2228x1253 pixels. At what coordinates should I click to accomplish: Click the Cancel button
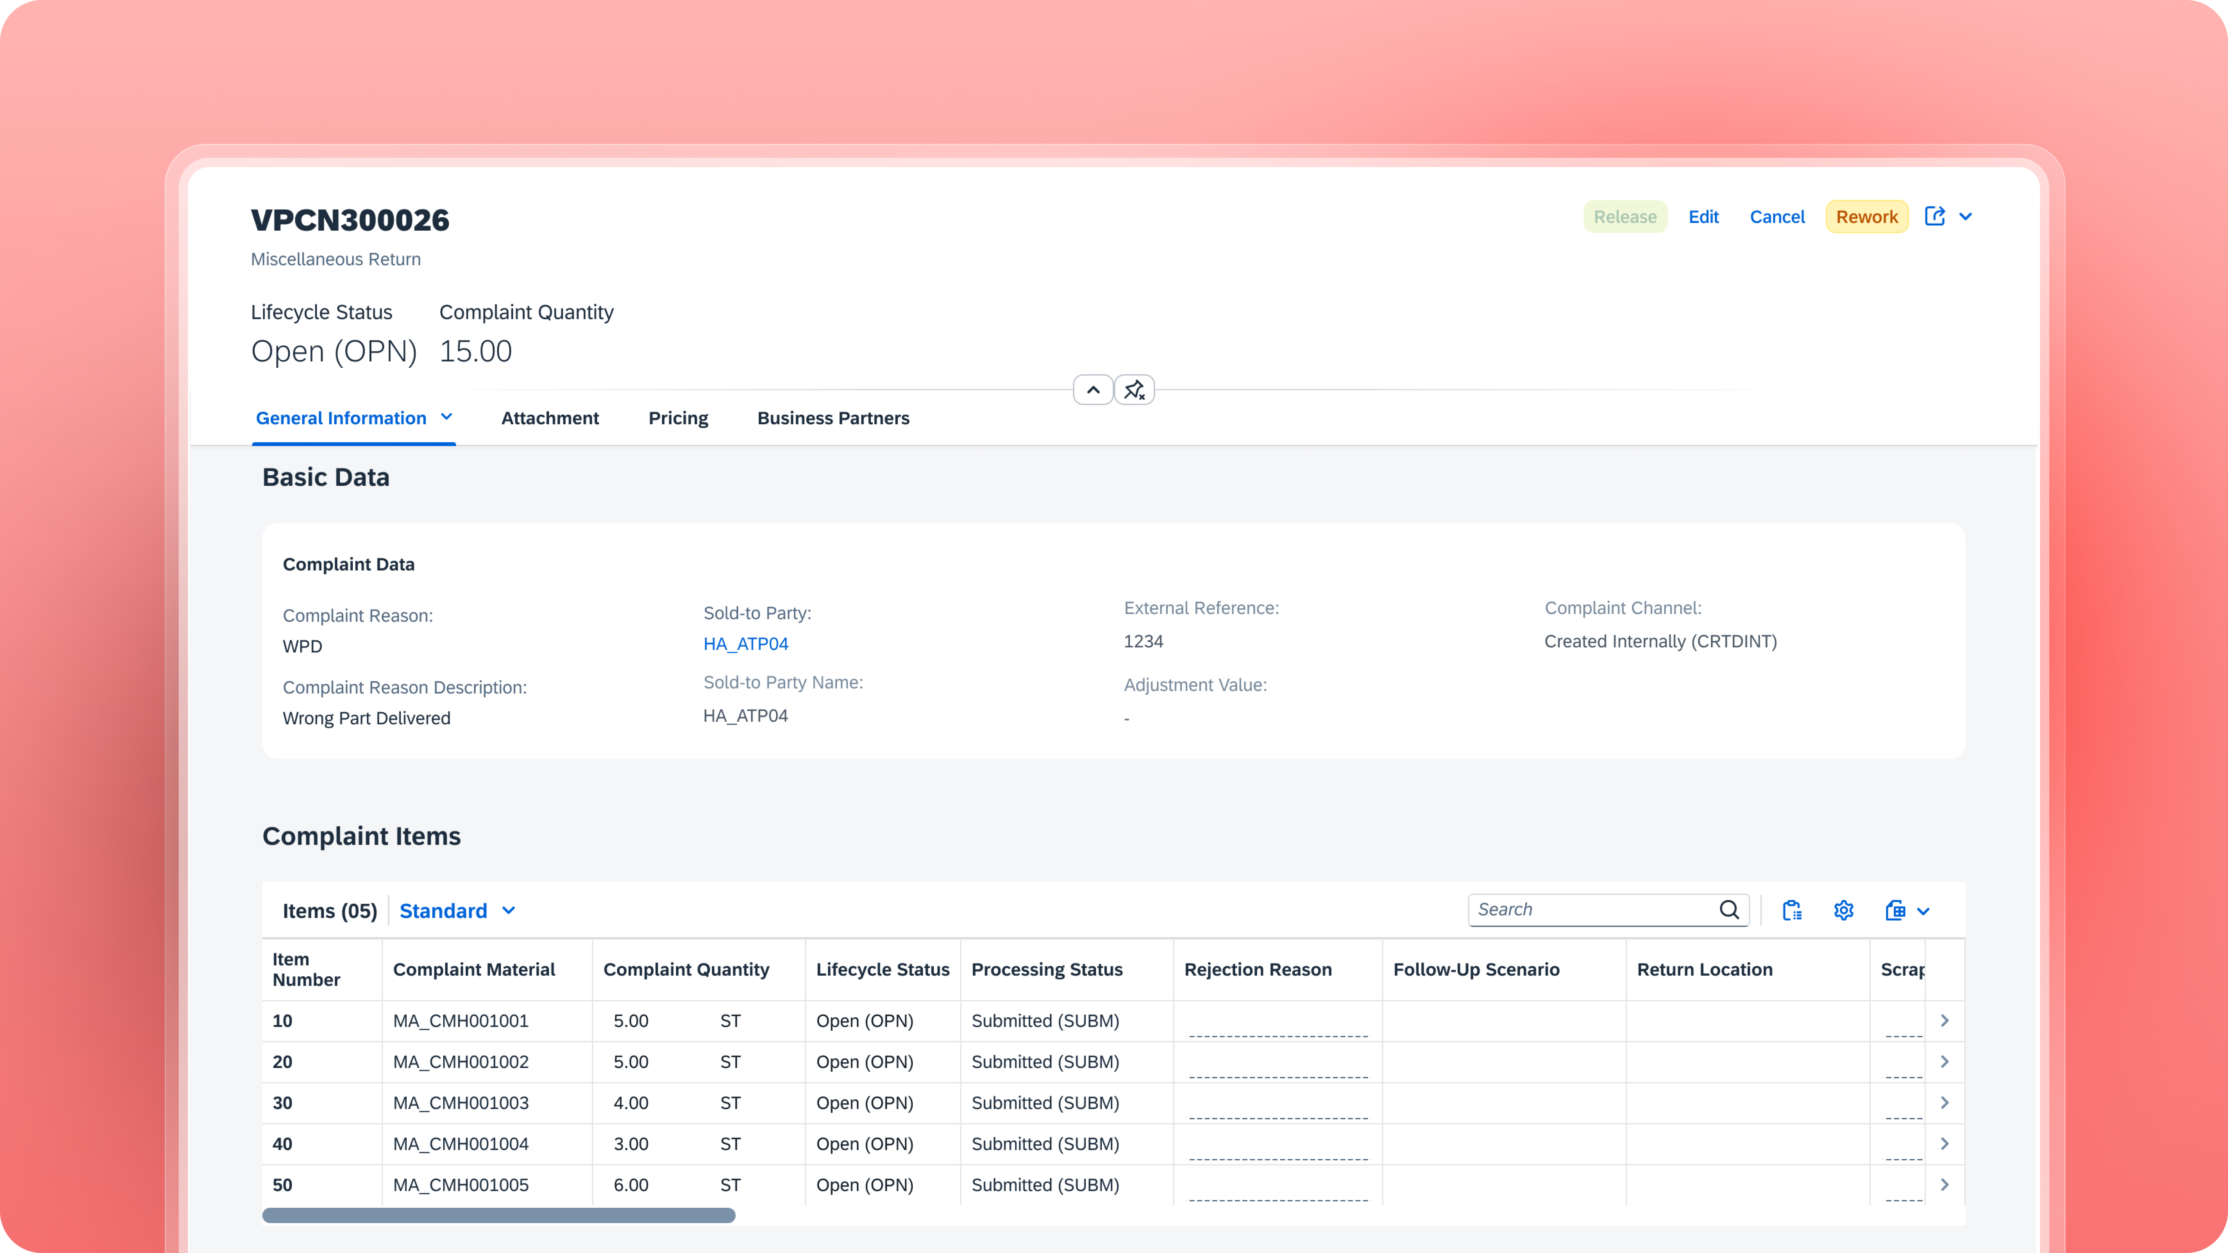1777,217
